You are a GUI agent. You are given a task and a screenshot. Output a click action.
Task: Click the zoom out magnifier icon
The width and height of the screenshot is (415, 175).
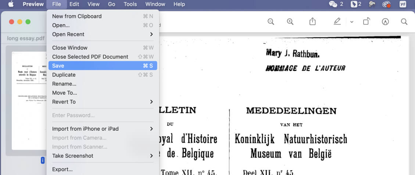(271, 22)
